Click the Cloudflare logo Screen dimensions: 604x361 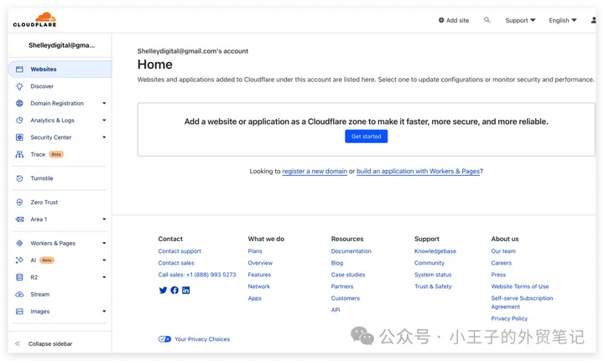click(34, 19)
